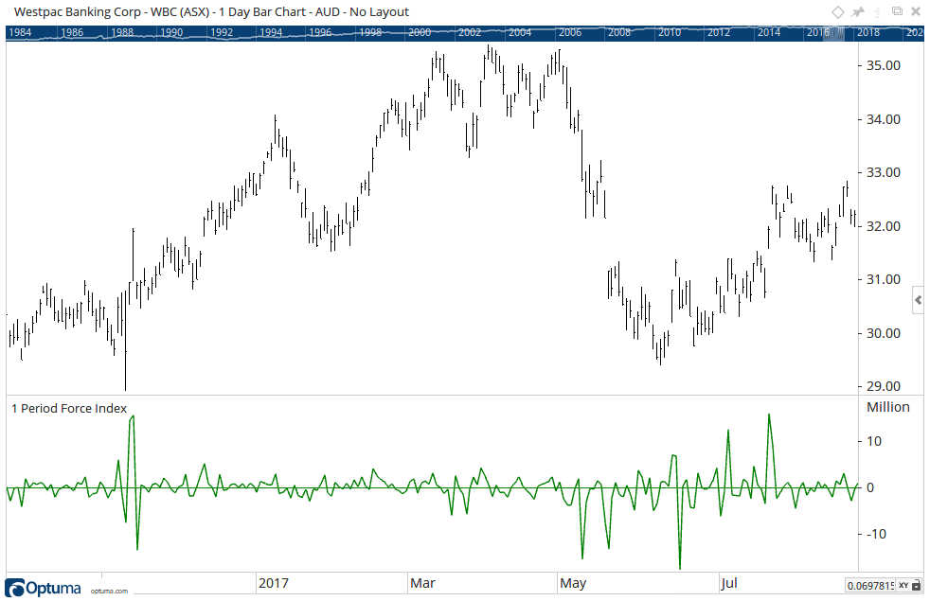Viewport: 930px width, 601px height.
Task: Click the diamond icon in the chart header
Action: tap(837, 12)
